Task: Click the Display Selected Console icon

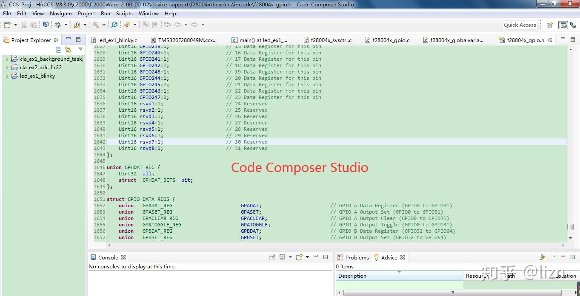Action: click(x=282, y=257)
